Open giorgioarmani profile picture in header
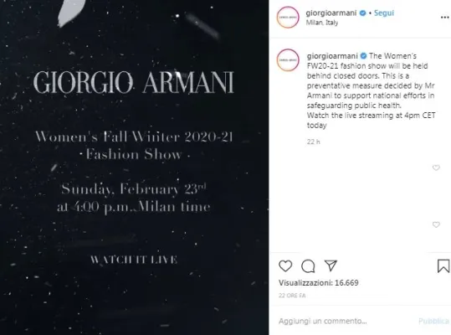This screenshot has height=335, width=451. click(x=288, y=18)
